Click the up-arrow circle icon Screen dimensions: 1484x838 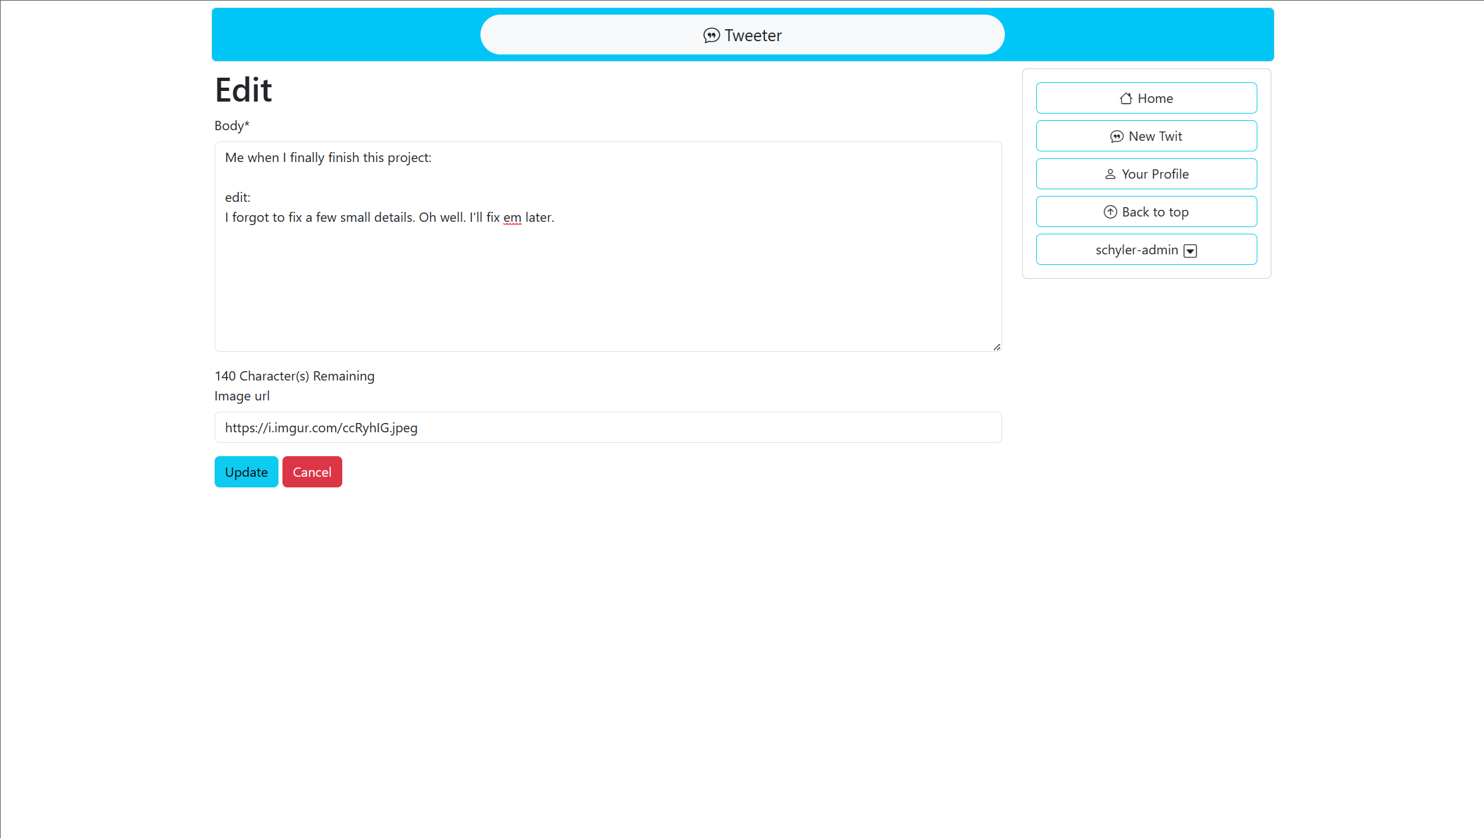tap(1110, 212)
